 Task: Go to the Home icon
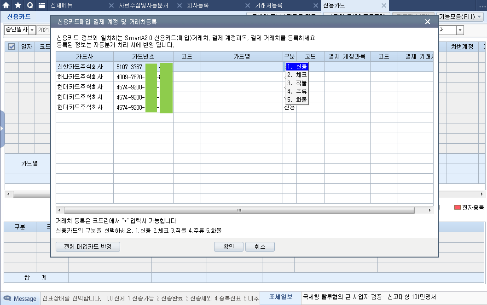[6, 5]
